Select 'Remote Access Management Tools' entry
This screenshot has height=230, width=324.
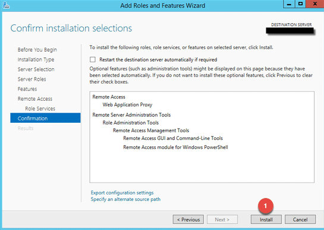[x=151, y=130]
